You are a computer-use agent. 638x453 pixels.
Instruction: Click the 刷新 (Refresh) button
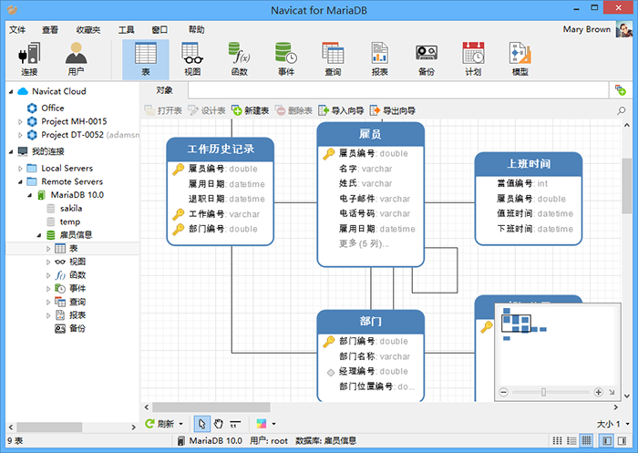pos(159,424)
